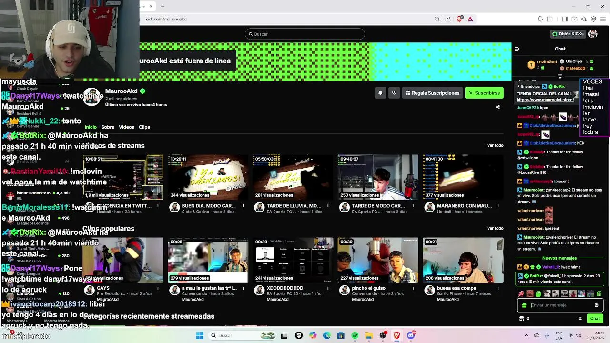This screenshot has width=610, height=343.
Task: Click the share icon below Suscribirse
Action: pos(498,107)
